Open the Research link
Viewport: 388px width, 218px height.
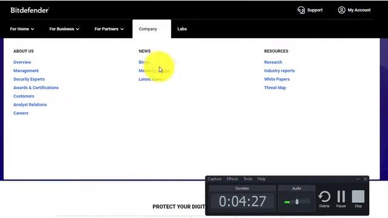[x=273, y=62]
